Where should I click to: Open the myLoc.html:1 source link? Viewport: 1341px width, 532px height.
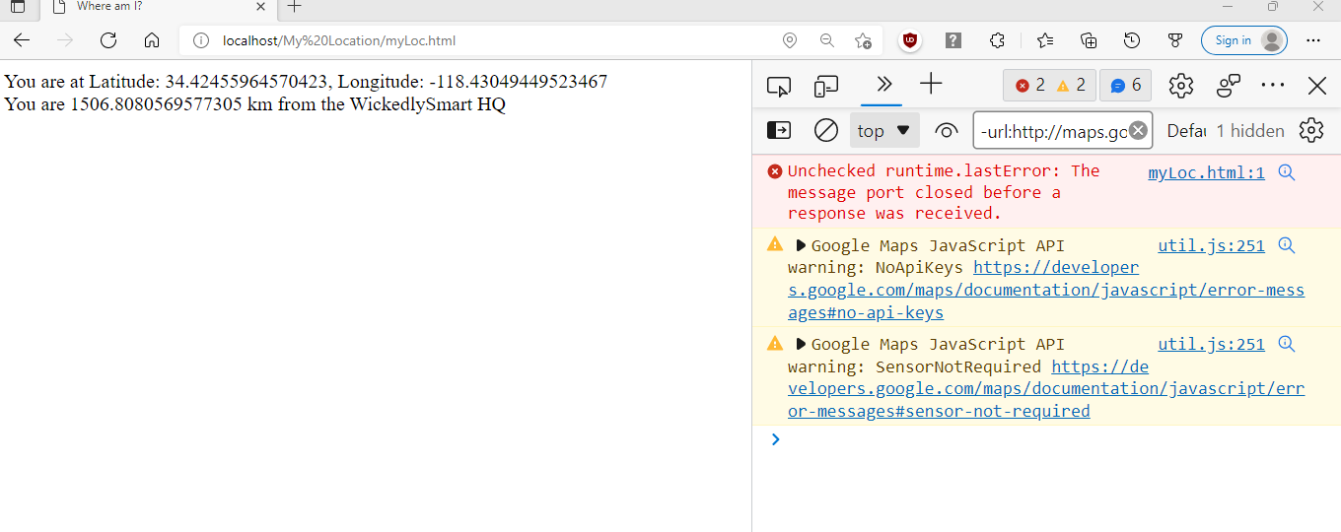(1206, 172)
